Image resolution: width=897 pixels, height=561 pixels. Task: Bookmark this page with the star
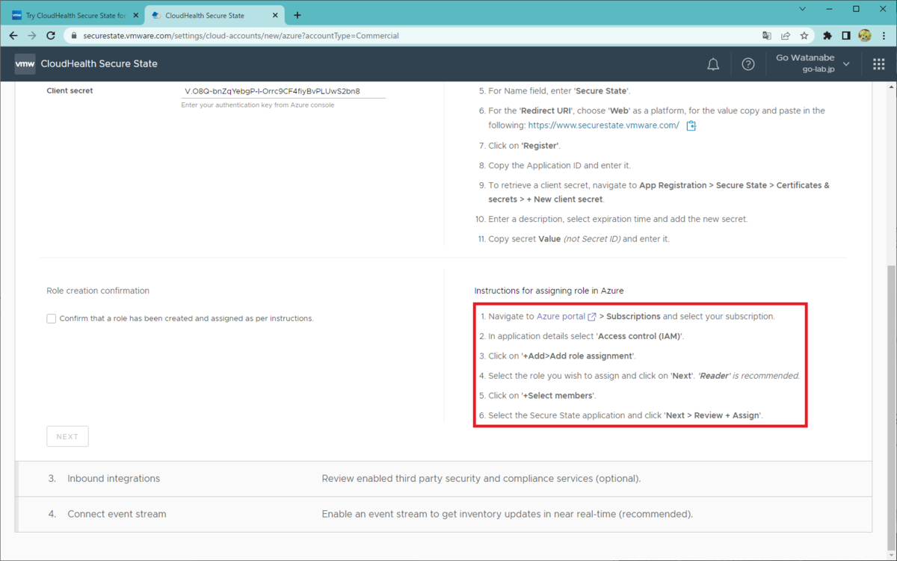[804, 36]
